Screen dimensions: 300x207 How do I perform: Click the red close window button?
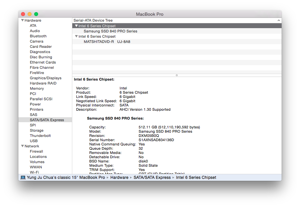click(x=23, y=14)
